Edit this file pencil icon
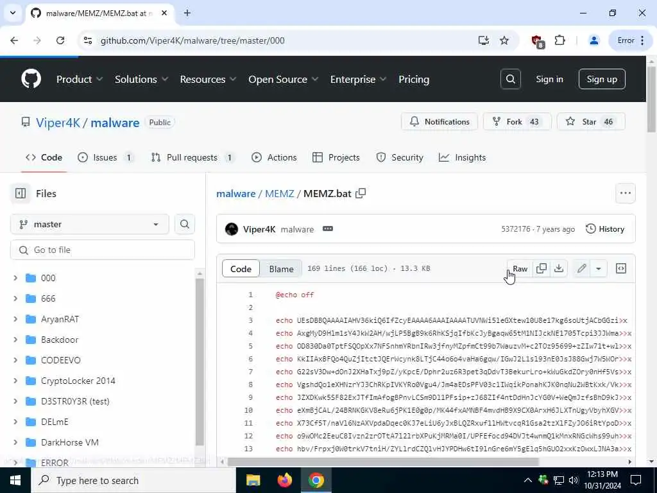Viewport: 657px width, 493px height. coord(581,268)
